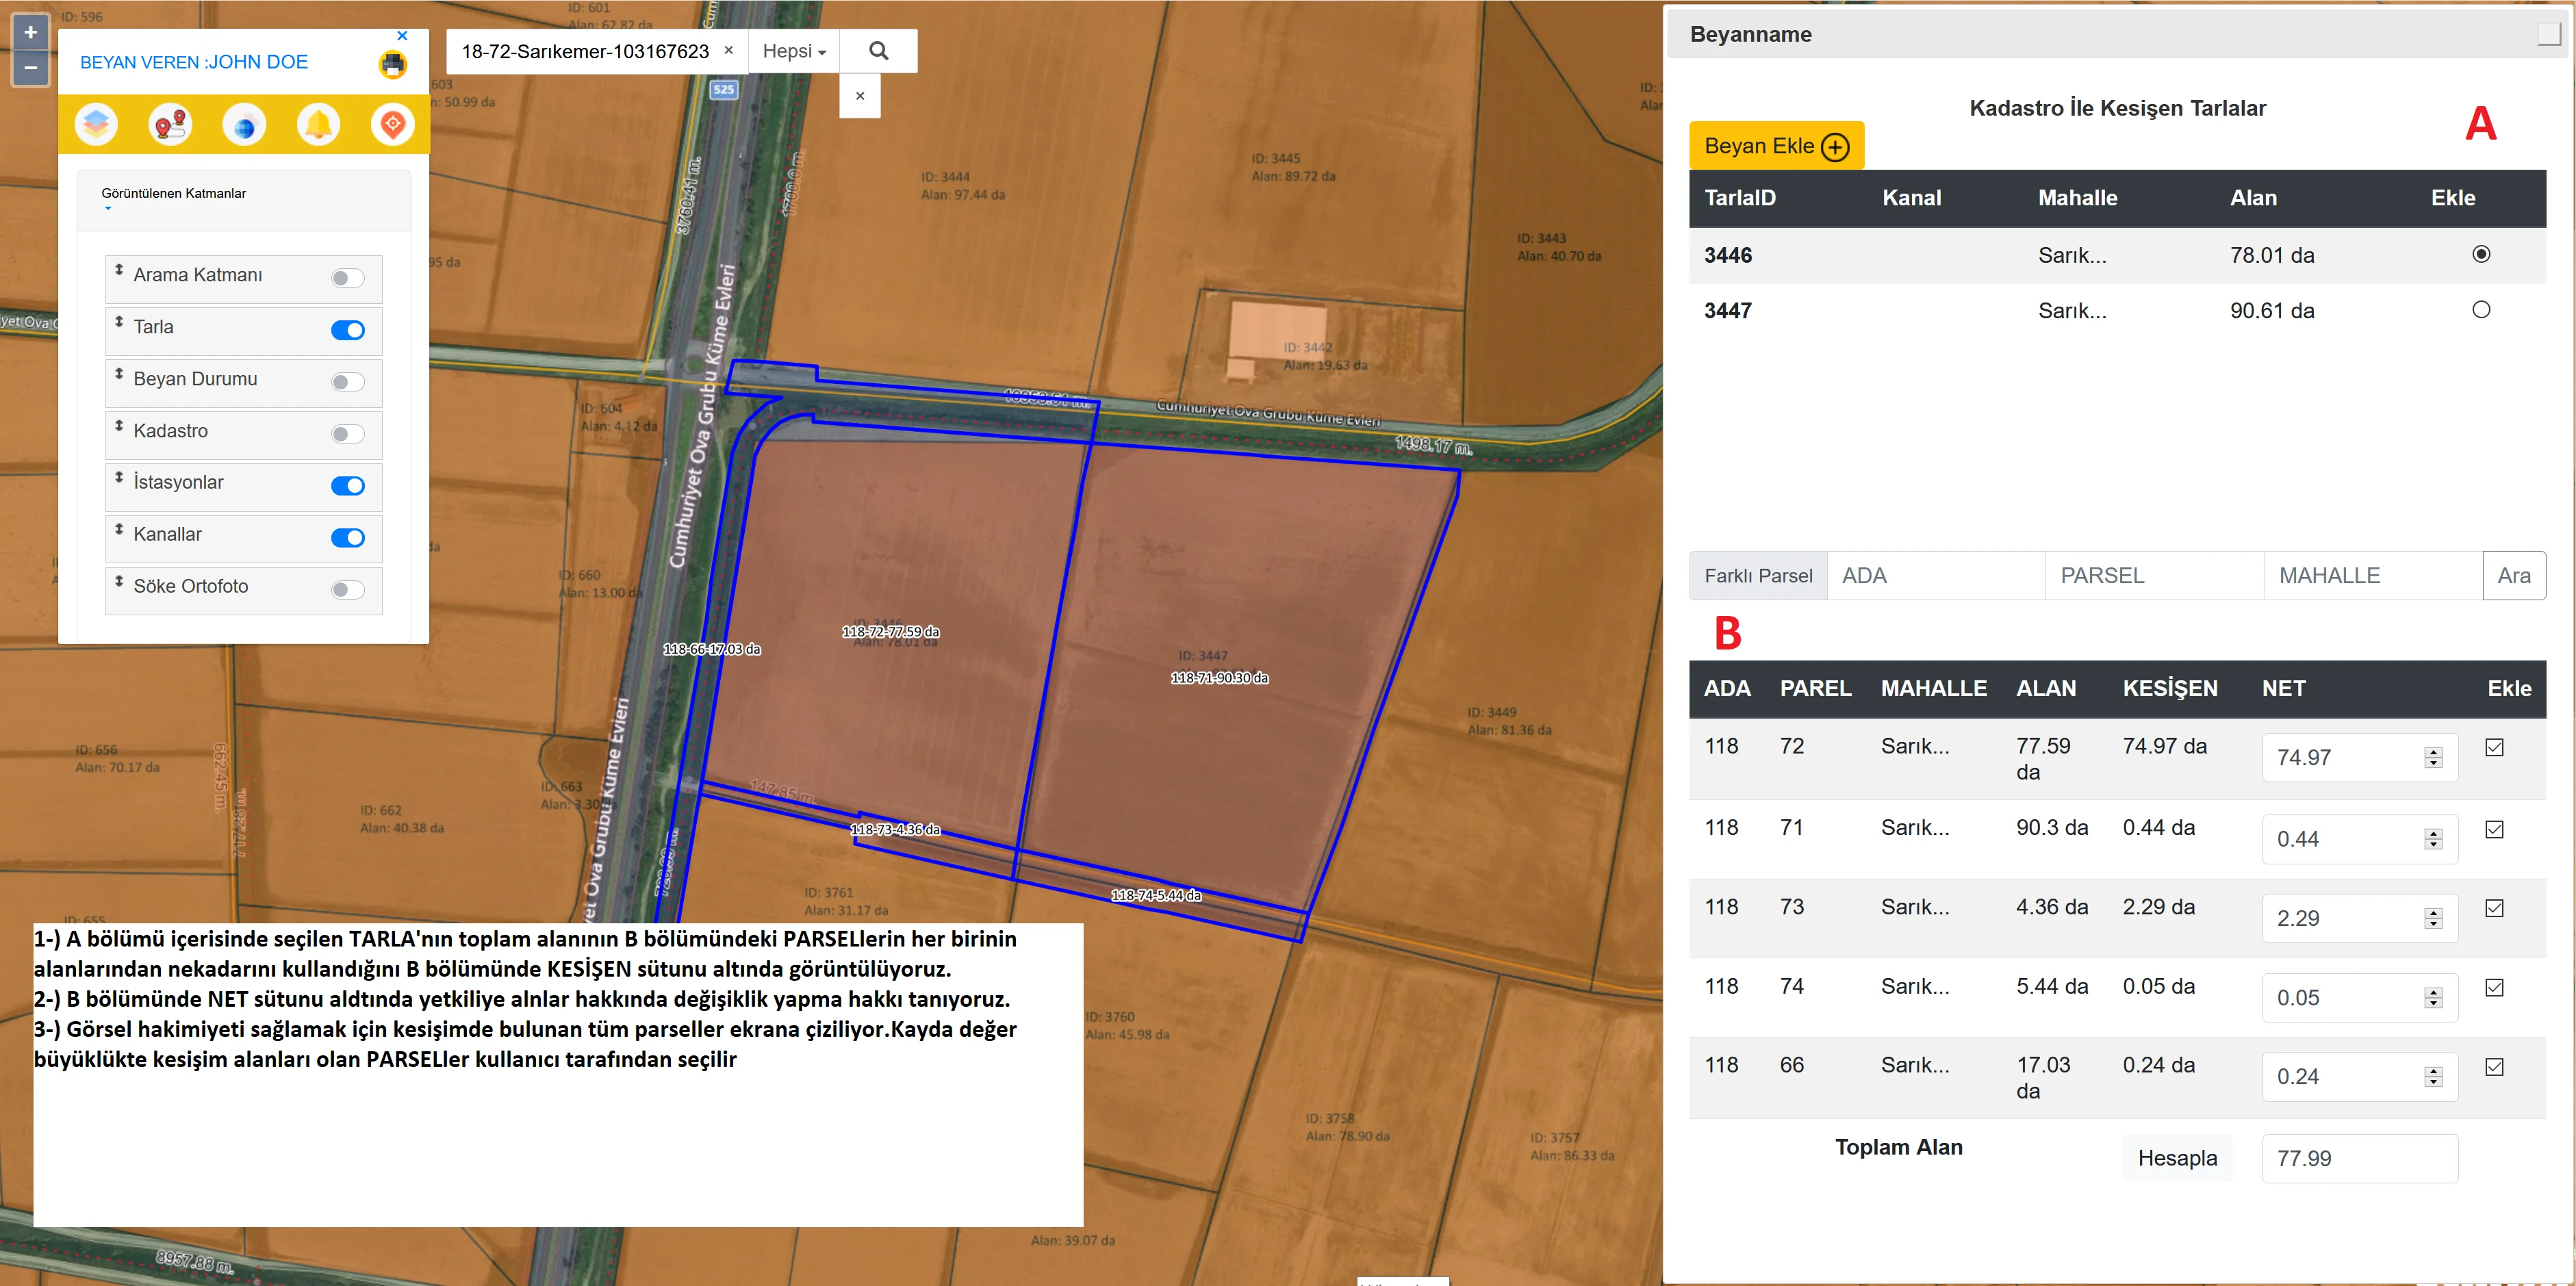Click the printer icon beside John Doe
Viewport: 2576px width, 1286px height.
pos(393,65)
